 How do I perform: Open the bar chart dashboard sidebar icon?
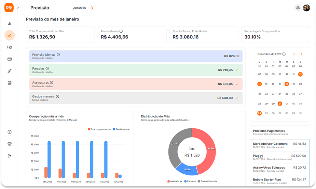(x=10, y=23)
